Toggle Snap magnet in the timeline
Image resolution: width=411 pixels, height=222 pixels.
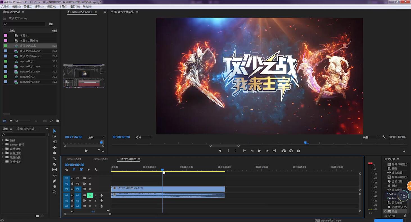[x=74, y=170]
